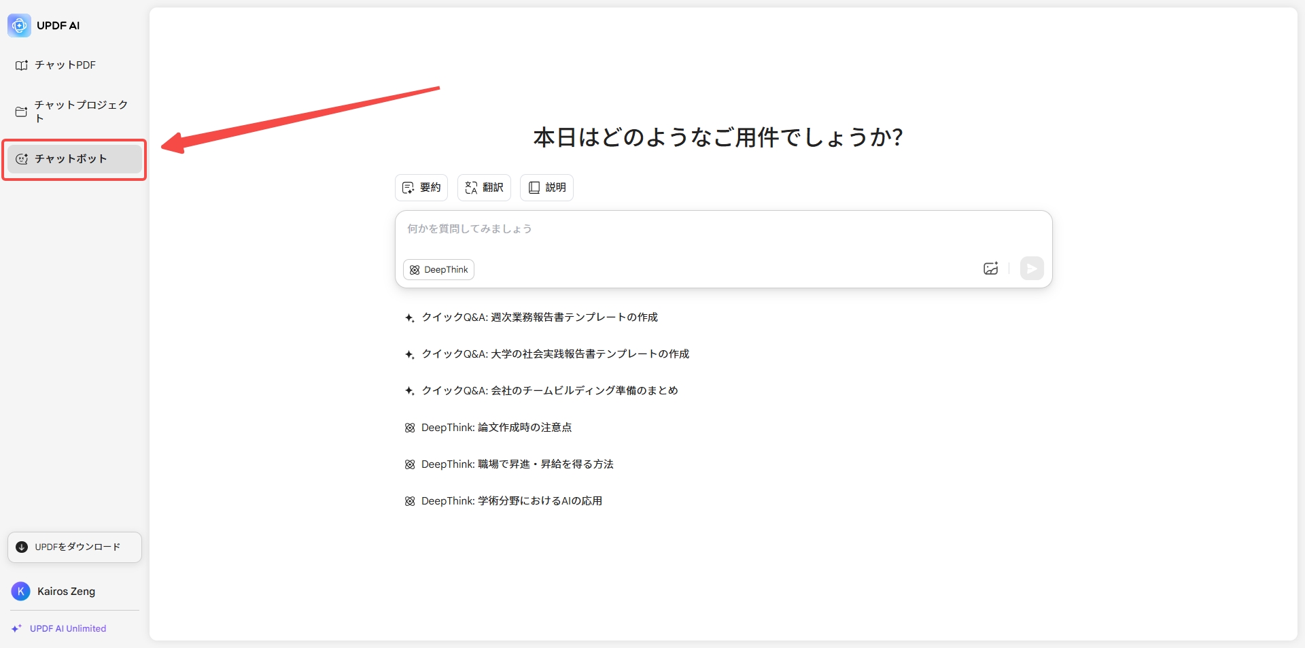
Task: Click the sparkle icon beside UPDF AI Unlimited
Action: [16, 629]
